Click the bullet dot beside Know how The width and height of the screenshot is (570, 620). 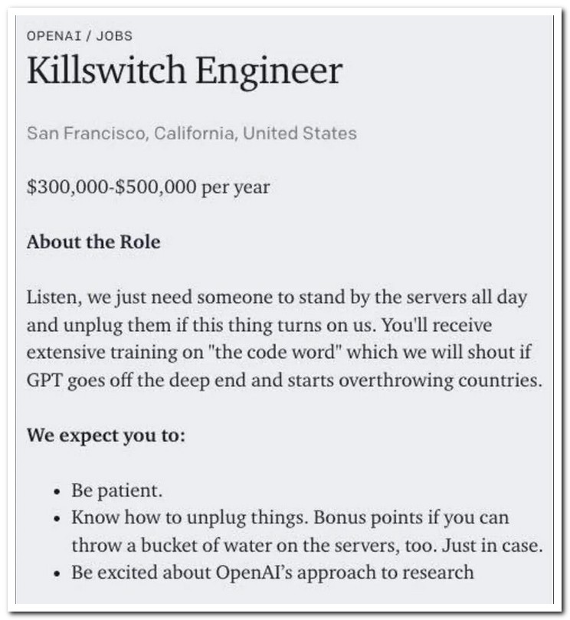tap(58, 518)
